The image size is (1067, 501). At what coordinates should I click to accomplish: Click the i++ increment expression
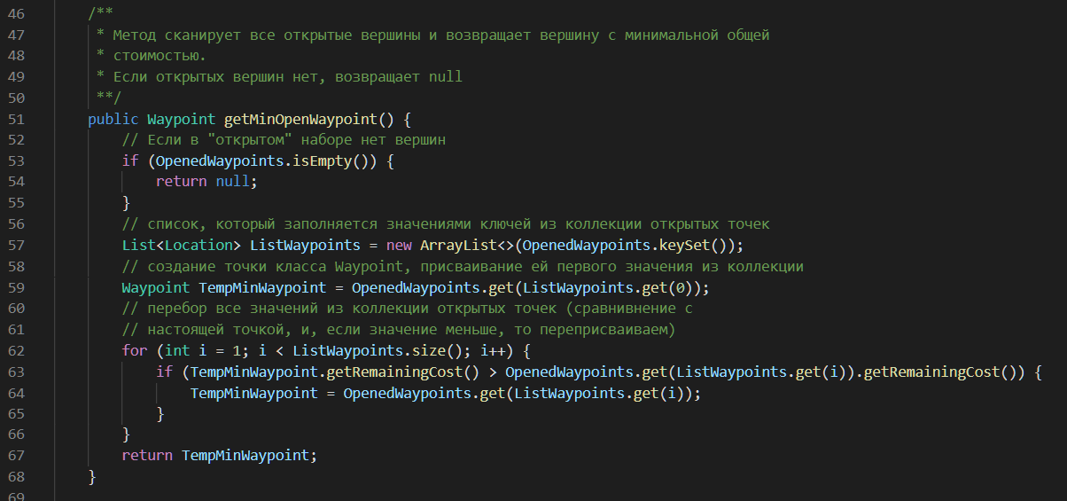pyautogui.click(x=494, y=350)
